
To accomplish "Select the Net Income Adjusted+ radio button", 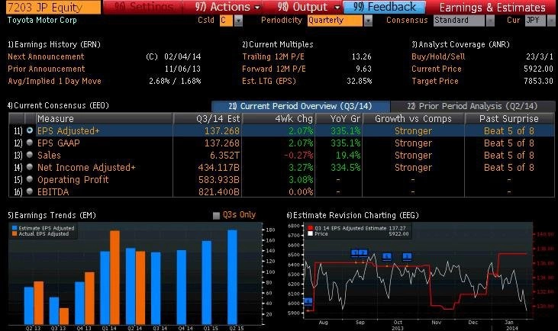I will 30,167.
